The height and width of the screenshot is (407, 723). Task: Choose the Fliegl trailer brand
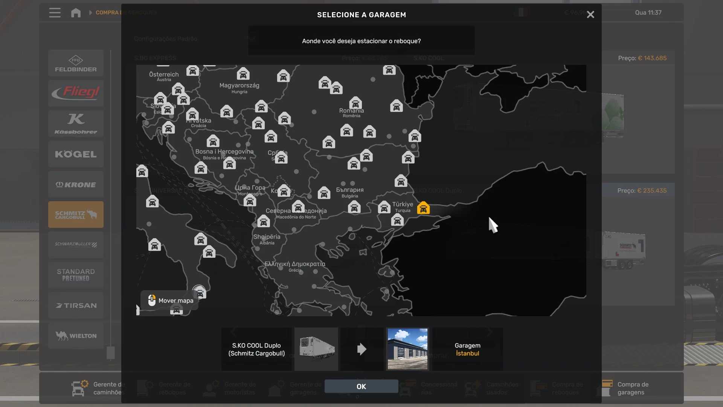[76, 93]
